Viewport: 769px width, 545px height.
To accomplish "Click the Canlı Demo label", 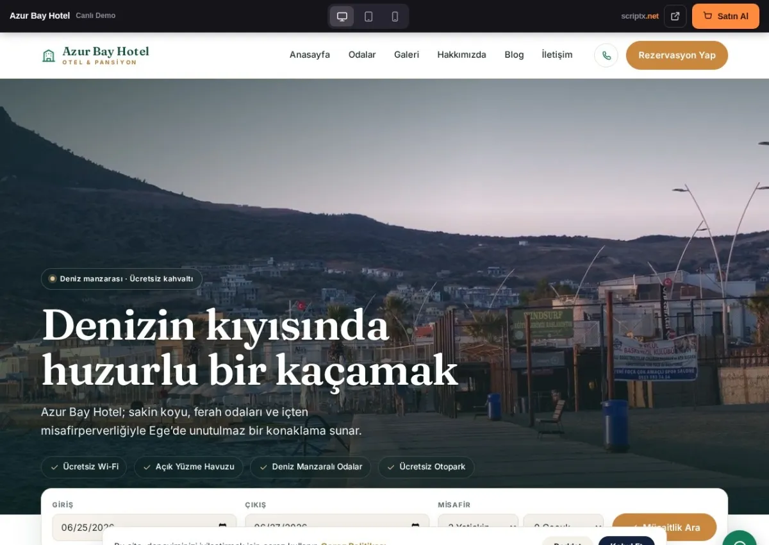I will [x=95, y=16].
